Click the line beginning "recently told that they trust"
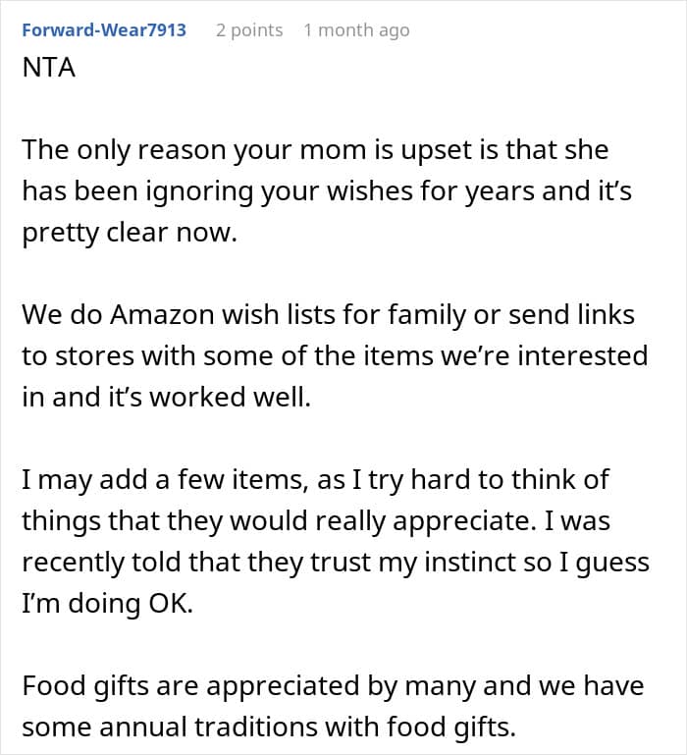This screenshot has width=687, height=755. 335,563
